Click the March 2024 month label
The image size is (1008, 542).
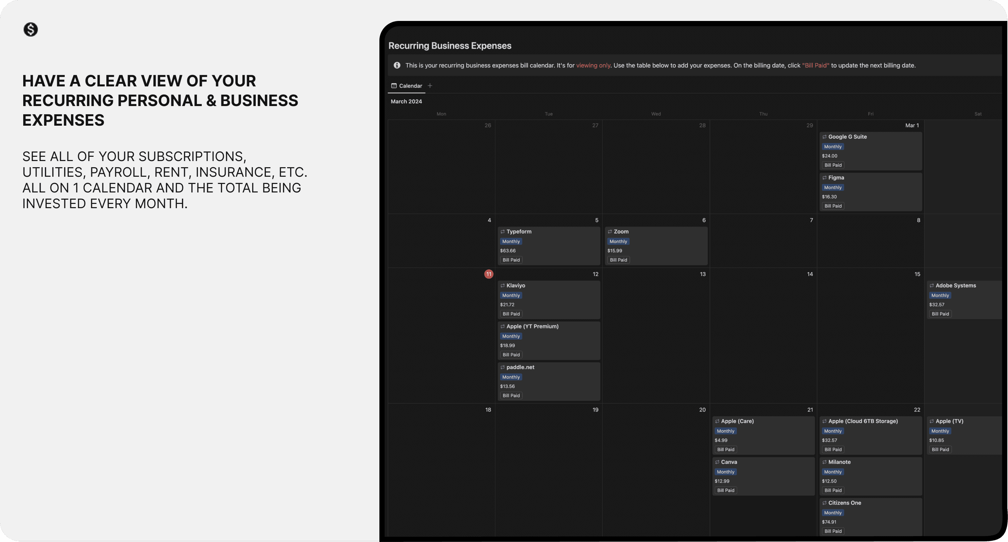pos(406,101)
